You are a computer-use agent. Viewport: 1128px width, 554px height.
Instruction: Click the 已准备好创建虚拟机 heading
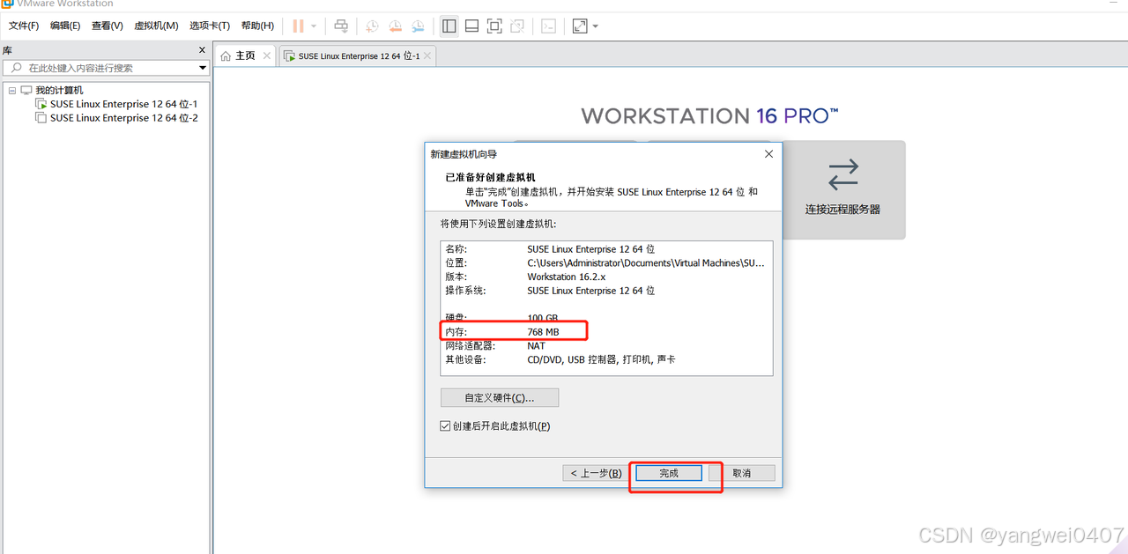coord(490,177)
